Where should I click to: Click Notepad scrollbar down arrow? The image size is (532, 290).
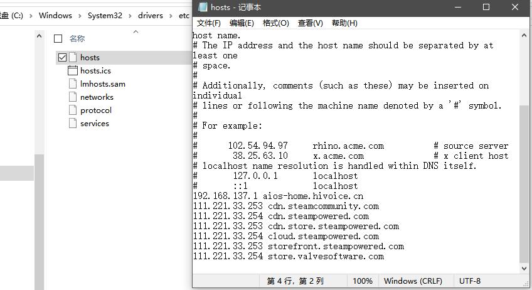524,268
